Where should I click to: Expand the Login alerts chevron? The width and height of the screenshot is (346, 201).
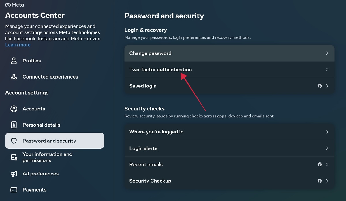(x=327, y=148)
